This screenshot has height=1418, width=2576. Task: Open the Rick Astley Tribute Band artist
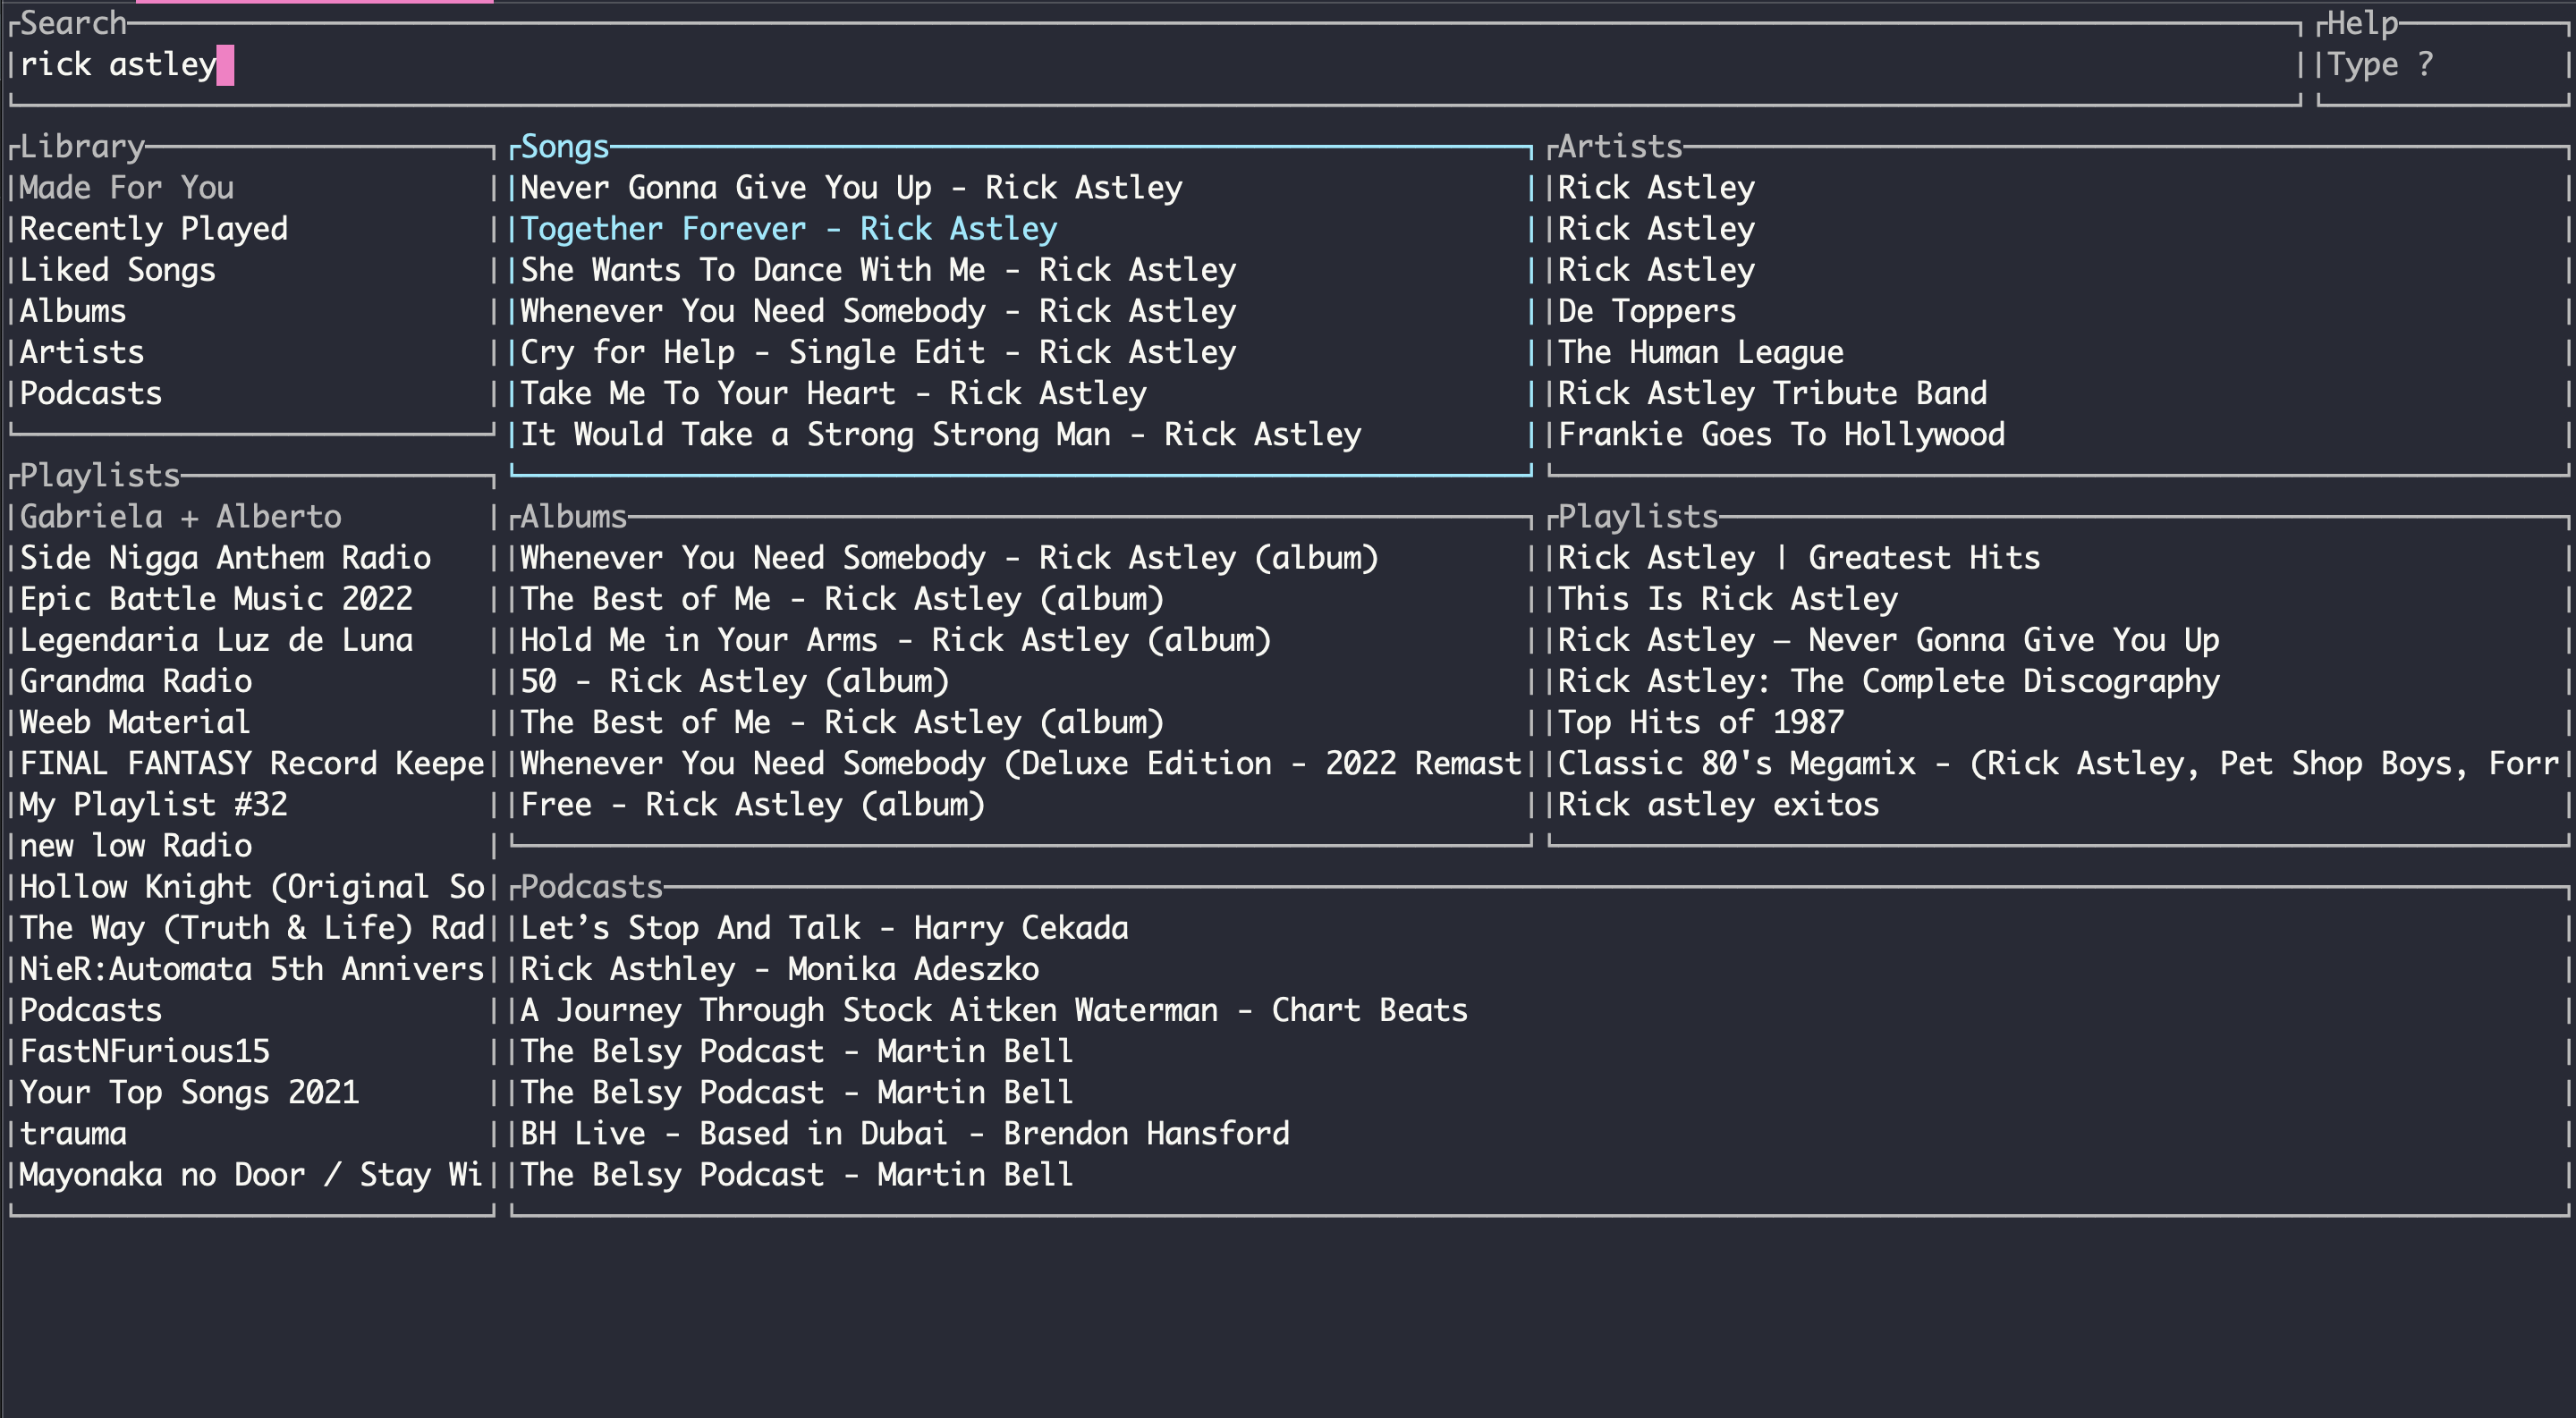1772,393
